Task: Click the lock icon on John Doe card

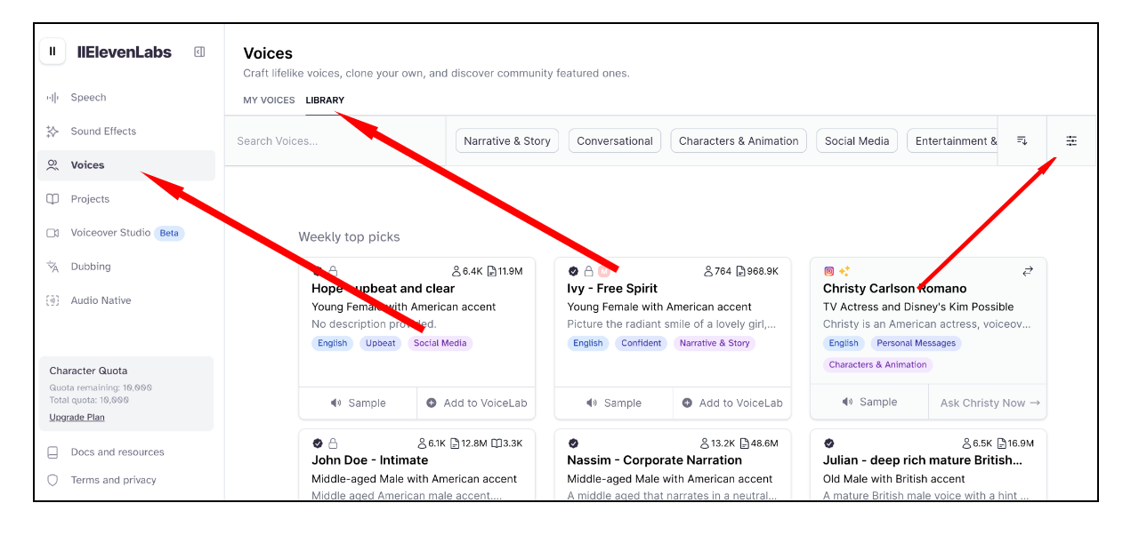Action: coord(333,443)
